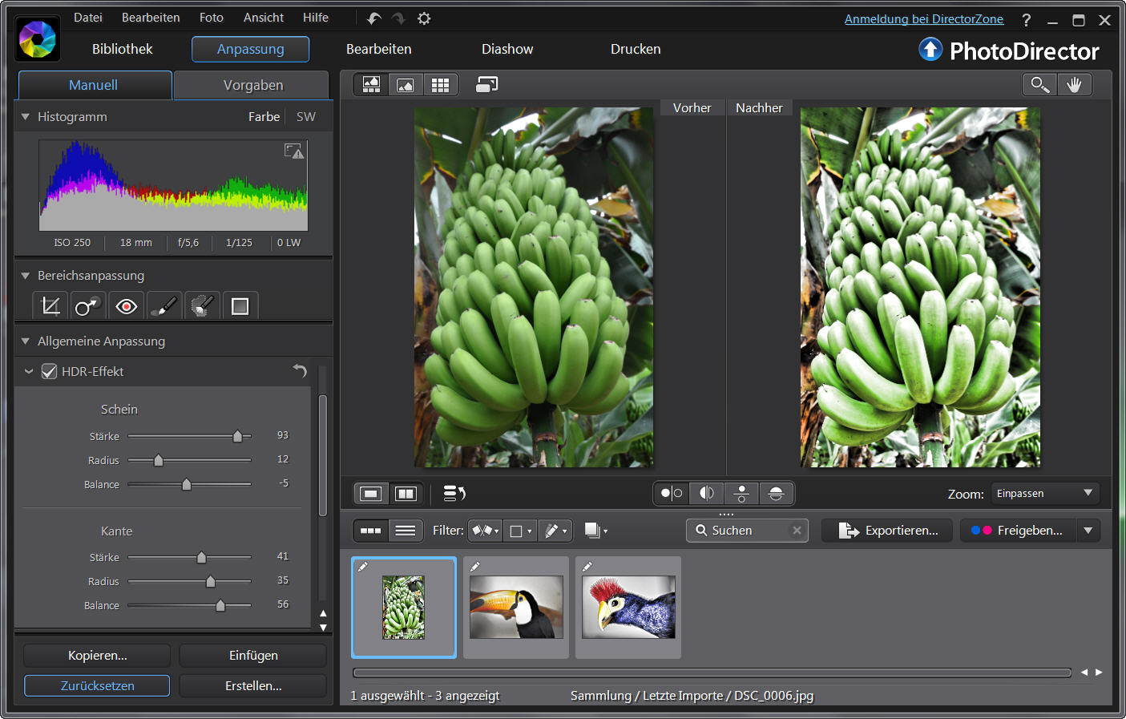The width and height of the screenshot is (1126, 719).
Task: Switch histogram to SW mode
Action: pyautogui.click(x=305, y=117)
